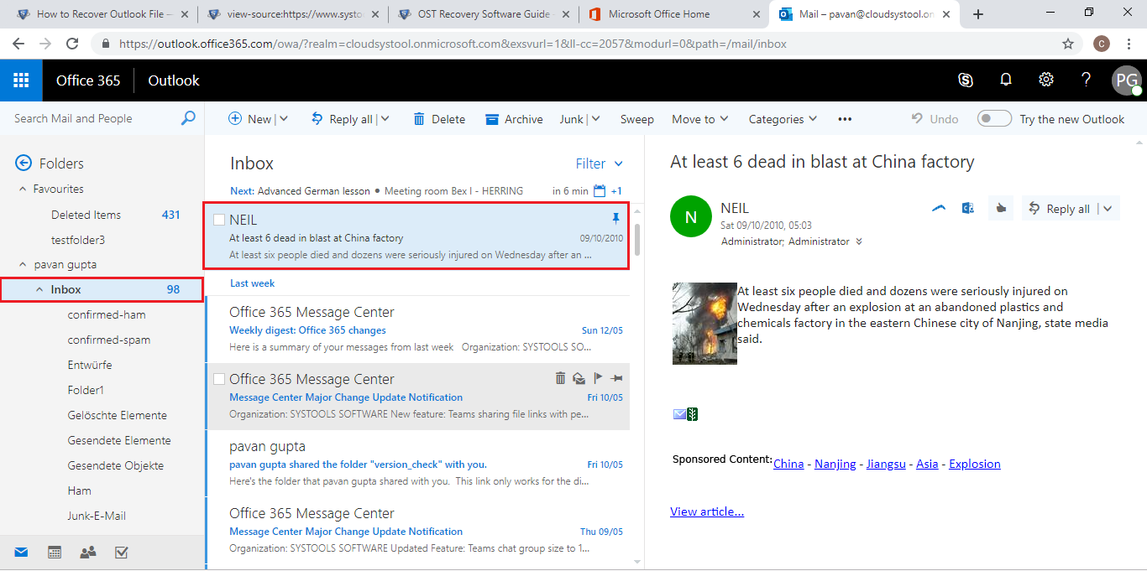Open the Explosion sponsored link
Viewport: 1147px width, 571px height.
[x=975, y=464]
